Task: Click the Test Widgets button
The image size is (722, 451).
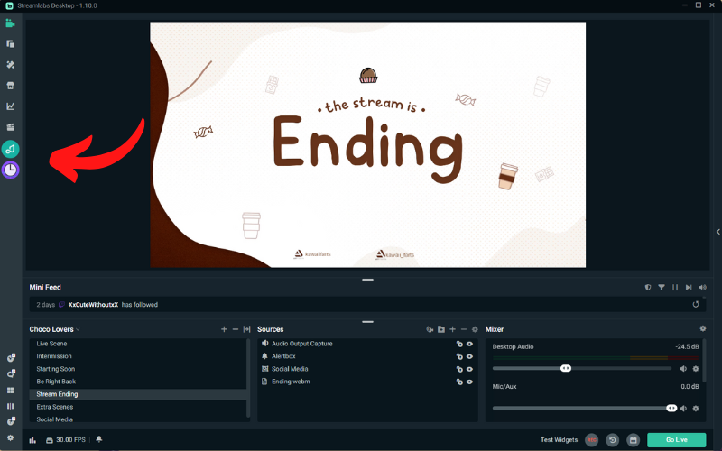Action: [x=559, y=439]
